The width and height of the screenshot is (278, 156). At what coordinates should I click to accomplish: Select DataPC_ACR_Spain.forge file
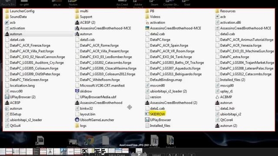pyautogui.click(x=169, y=45)
